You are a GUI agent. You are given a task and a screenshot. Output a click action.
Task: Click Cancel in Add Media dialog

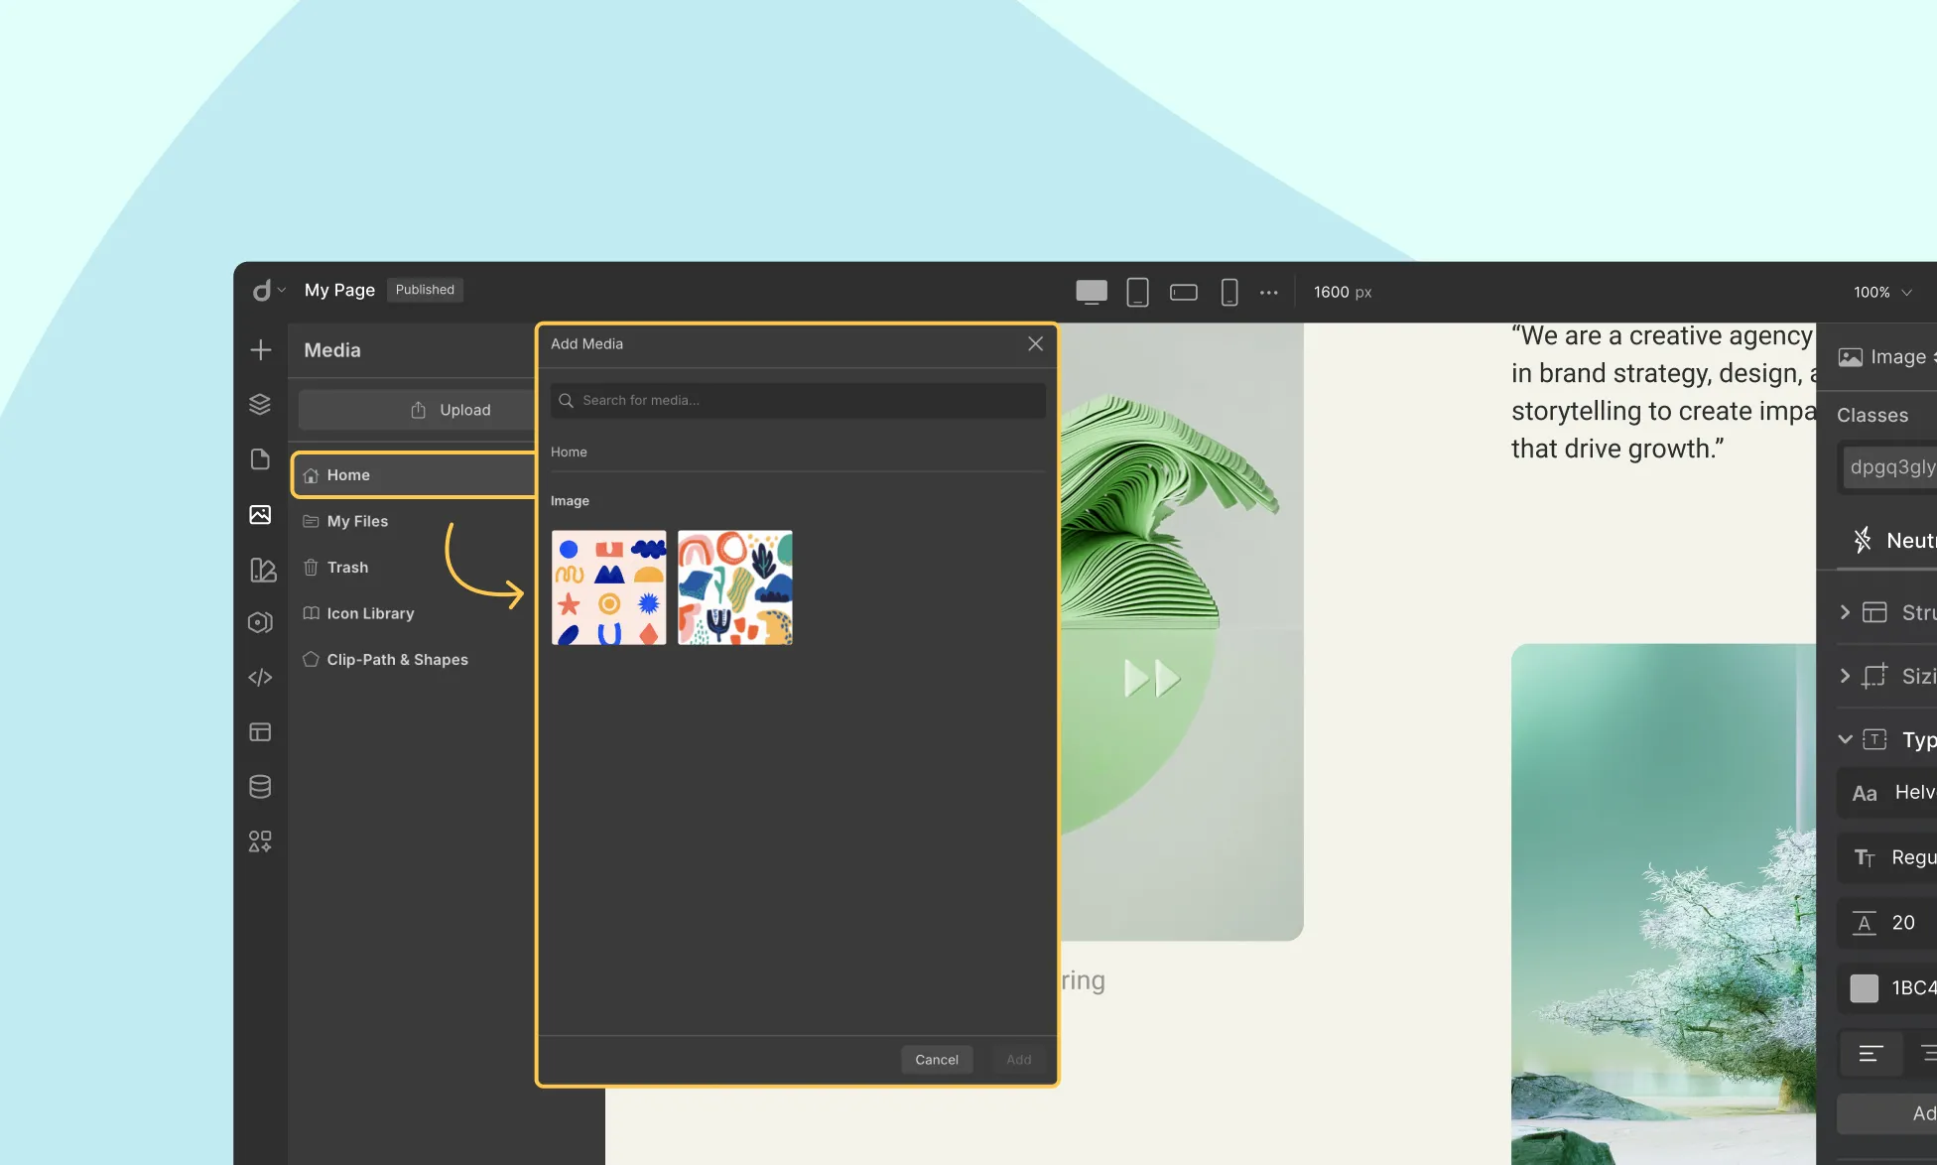point(937,1060)
